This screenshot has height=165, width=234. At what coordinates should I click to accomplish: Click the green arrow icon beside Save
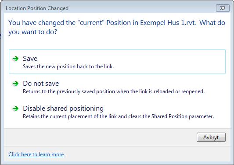click(15, 59)
